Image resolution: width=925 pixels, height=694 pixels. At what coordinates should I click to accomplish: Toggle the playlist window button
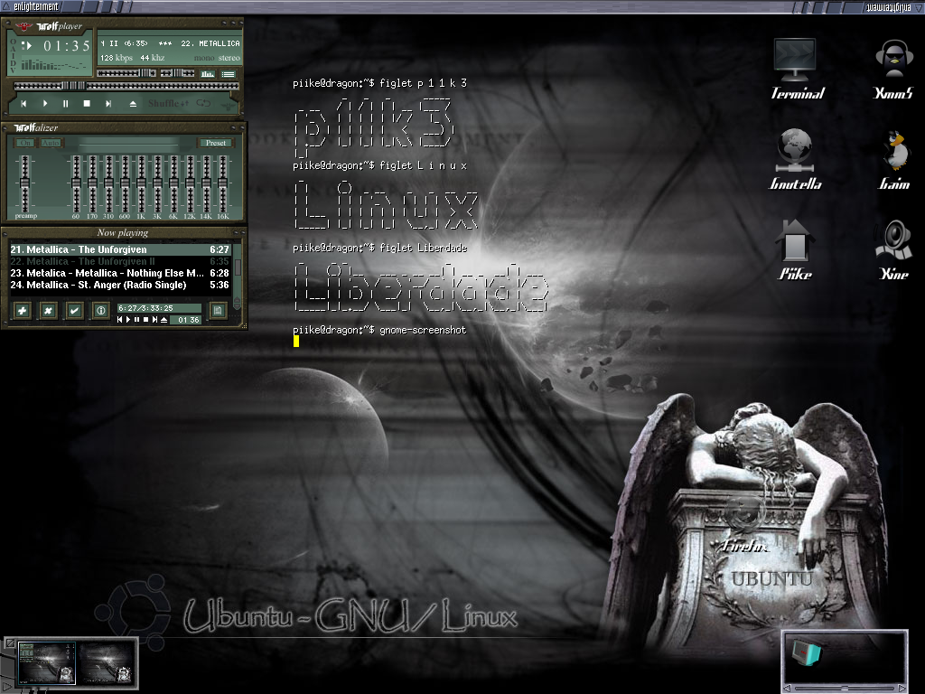229,74
